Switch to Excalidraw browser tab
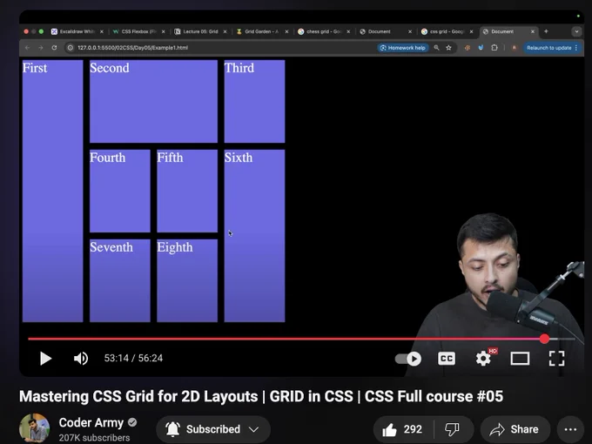 (77, 31)
